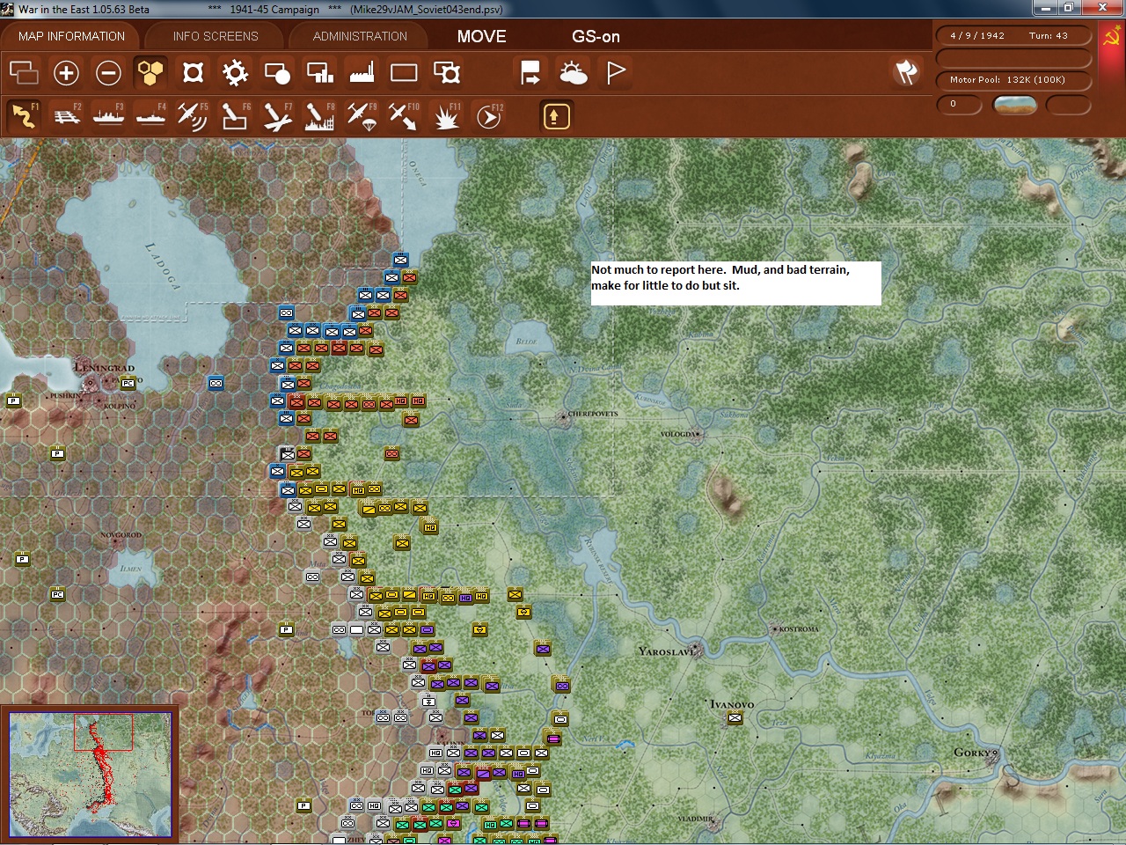Click the GS-on label
Image resolution: width=1126 pixels, height=845 pixels.
coord(596,36)
